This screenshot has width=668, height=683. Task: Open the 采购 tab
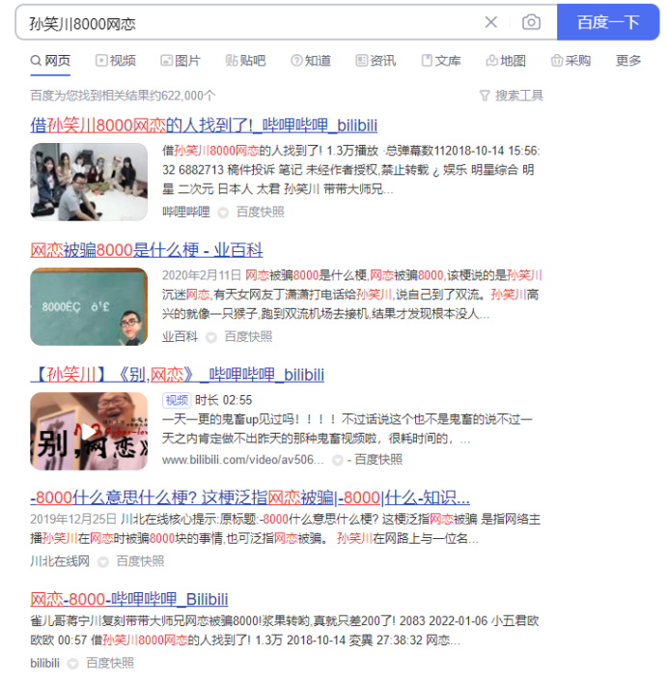[571, 61]
